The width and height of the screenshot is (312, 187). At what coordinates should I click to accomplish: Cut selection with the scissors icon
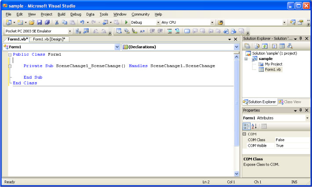click(x=57, y=22)
